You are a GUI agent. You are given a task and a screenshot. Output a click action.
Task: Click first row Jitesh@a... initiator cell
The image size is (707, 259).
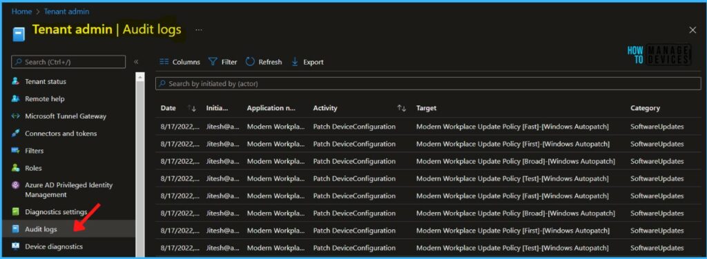223,127
